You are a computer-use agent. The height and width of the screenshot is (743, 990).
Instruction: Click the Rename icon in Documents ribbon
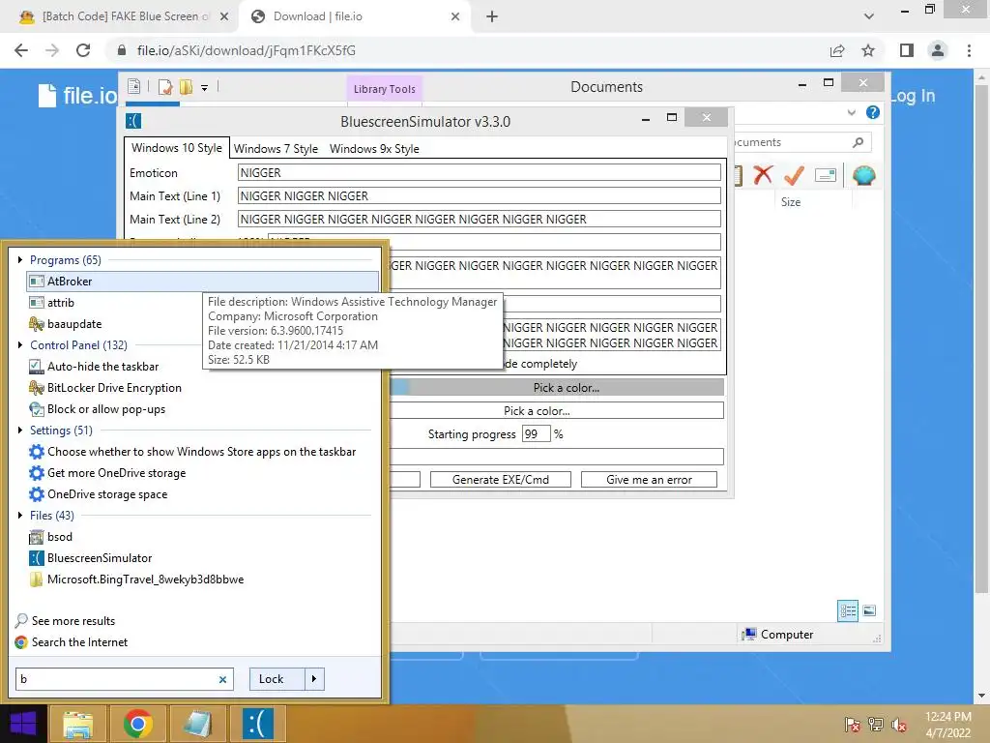point(826,175)
